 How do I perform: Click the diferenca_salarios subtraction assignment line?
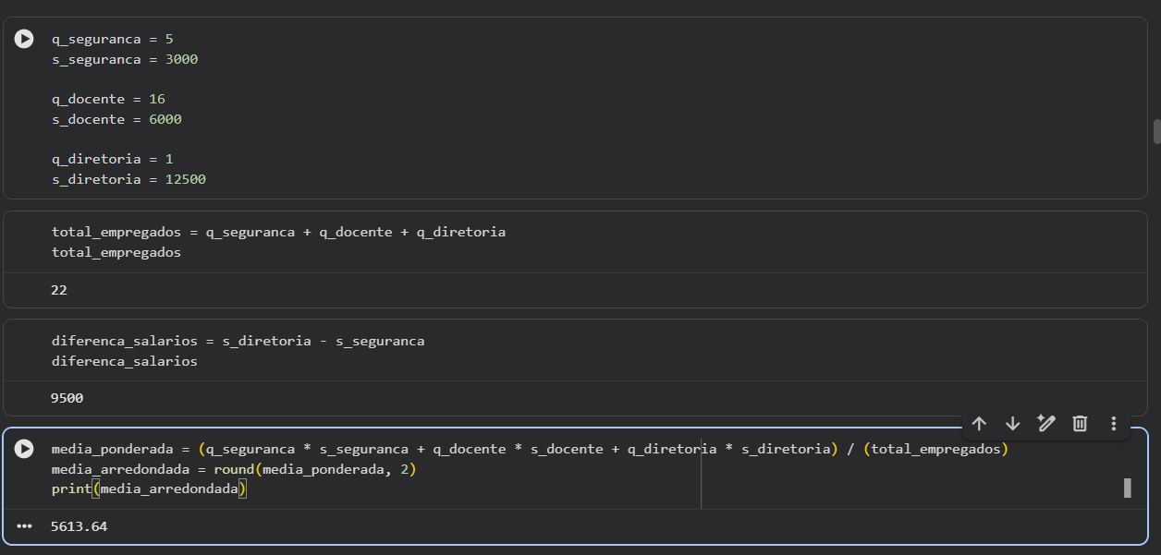[x=238, y=341]
